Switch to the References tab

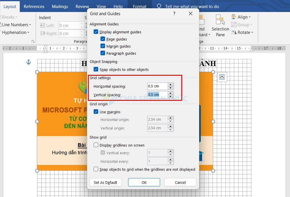click(34, 6)
